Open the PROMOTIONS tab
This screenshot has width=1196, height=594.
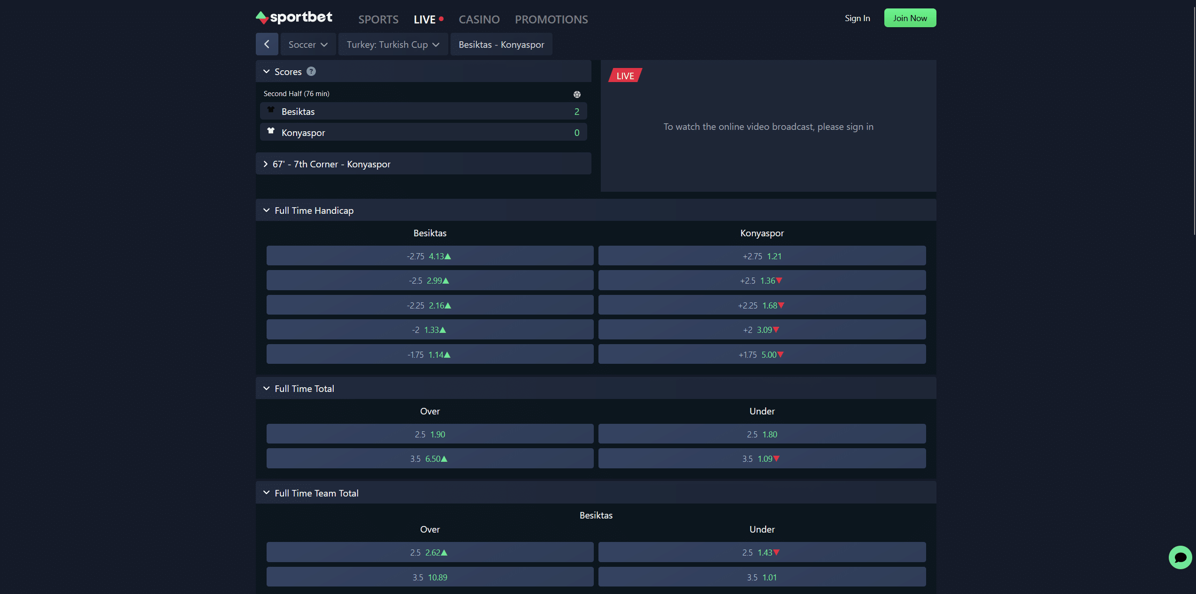[x=551, y=20]
